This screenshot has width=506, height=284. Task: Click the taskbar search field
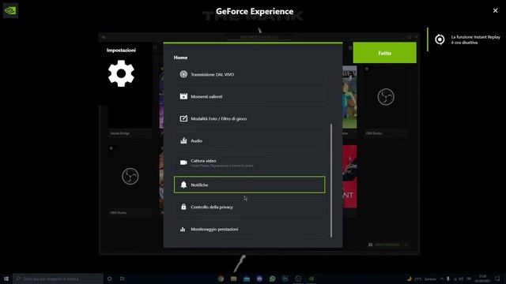tap(58, 278)
